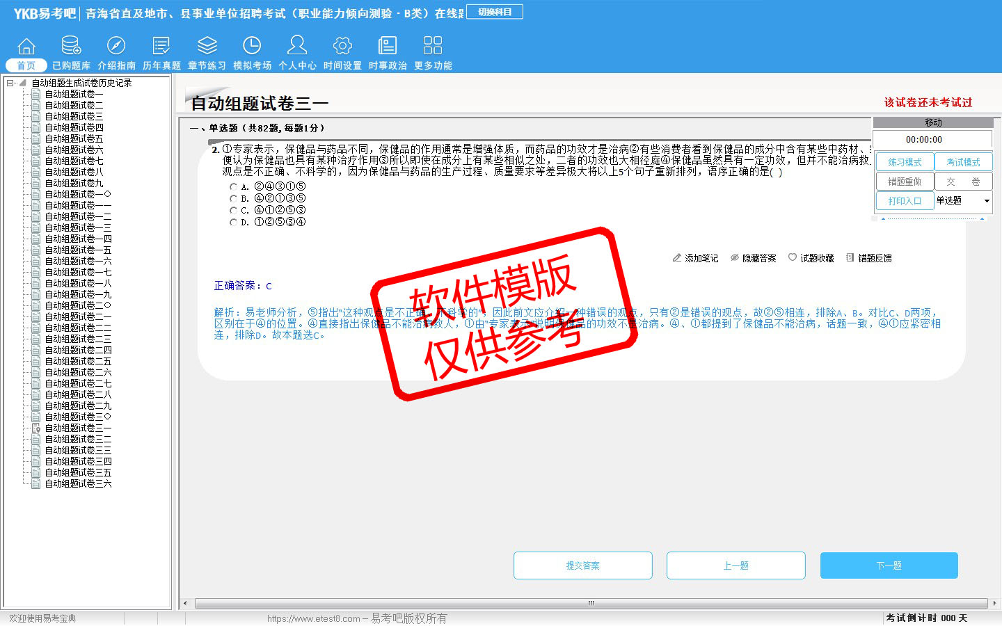This screenshot has width=1002, height=626.
Task: Select answer option A radio button
Action: pyautogui.click(x=234, y=186)
